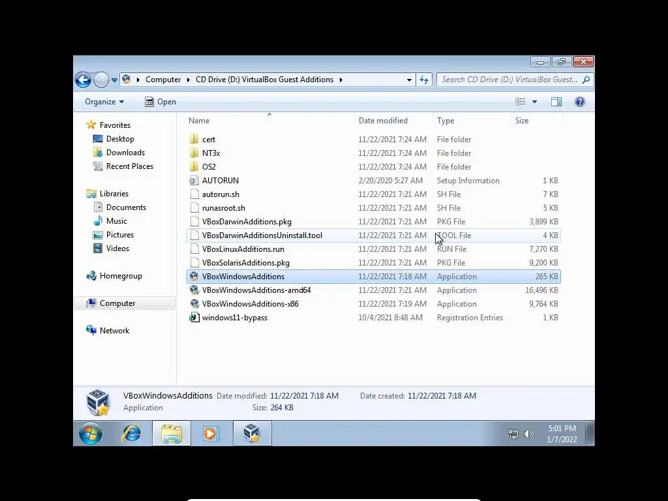Screen dimensions: 668x501
Task: Open the address bar history dropdown
Action: 409,80
